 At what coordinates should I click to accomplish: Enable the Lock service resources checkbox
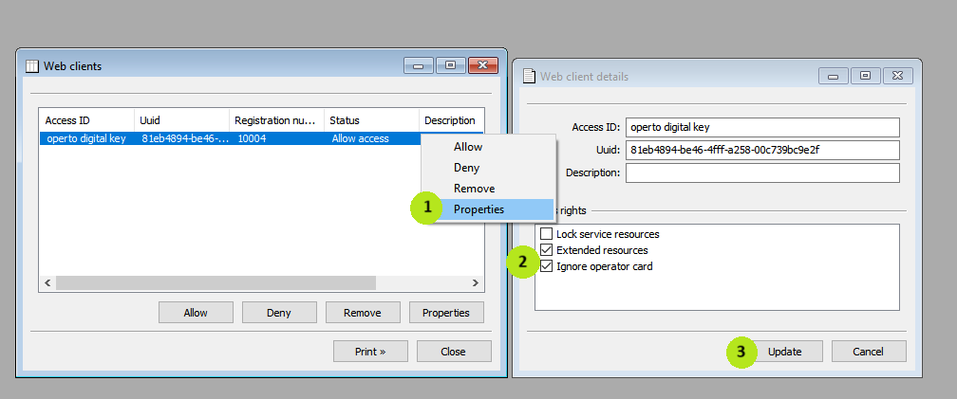click(x=546, y=234)
